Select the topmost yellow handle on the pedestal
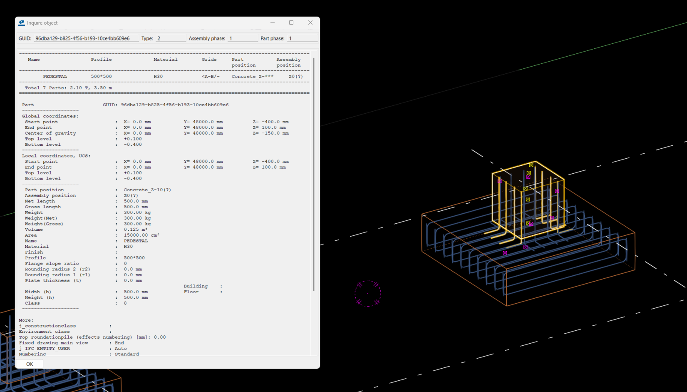Image resolution: width=687 pixels, height=392 pixels. click(x=531, y=165)
